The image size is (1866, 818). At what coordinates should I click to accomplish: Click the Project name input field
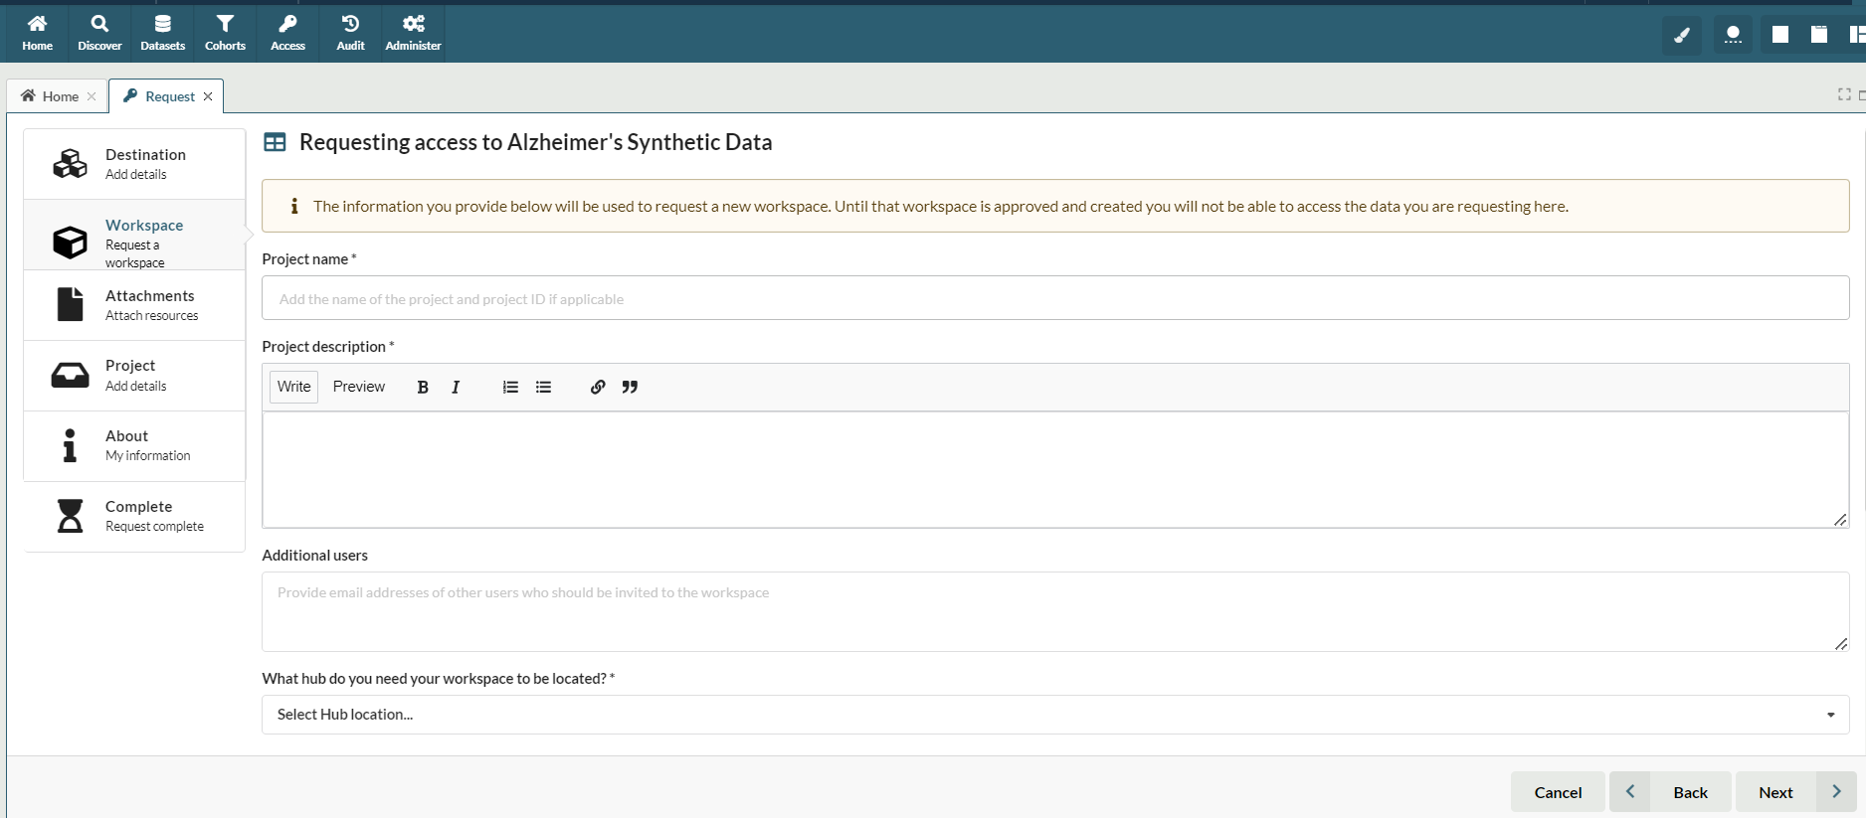(x=1054, y=299)
